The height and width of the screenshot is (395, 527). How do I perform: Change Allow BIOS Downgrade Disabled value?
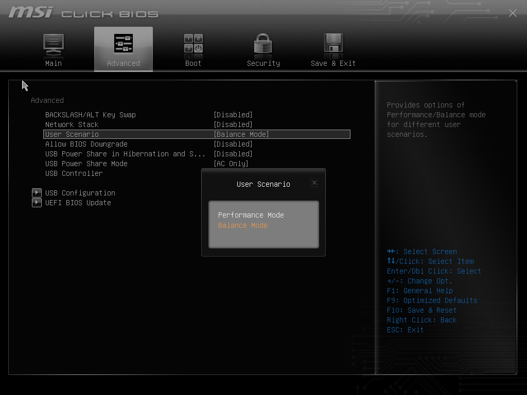pos(233,144)
